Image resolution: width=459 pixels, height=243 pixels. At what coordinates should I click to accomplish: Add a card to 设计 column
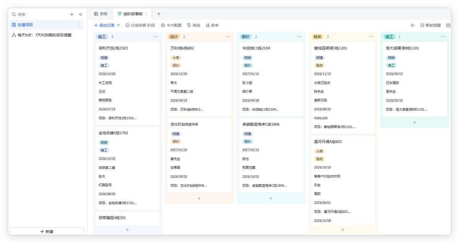pos(199,198)
